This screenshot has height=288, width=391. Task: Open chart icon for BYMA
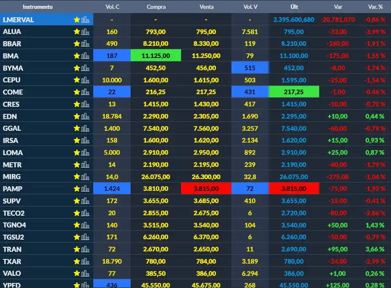click(85, 68)
